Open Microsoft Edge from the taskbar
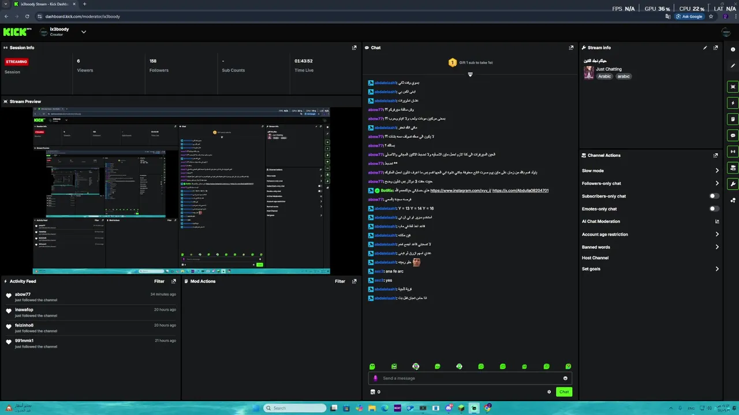The height and width of the screenshot is (415, 739). coord(385,408)
